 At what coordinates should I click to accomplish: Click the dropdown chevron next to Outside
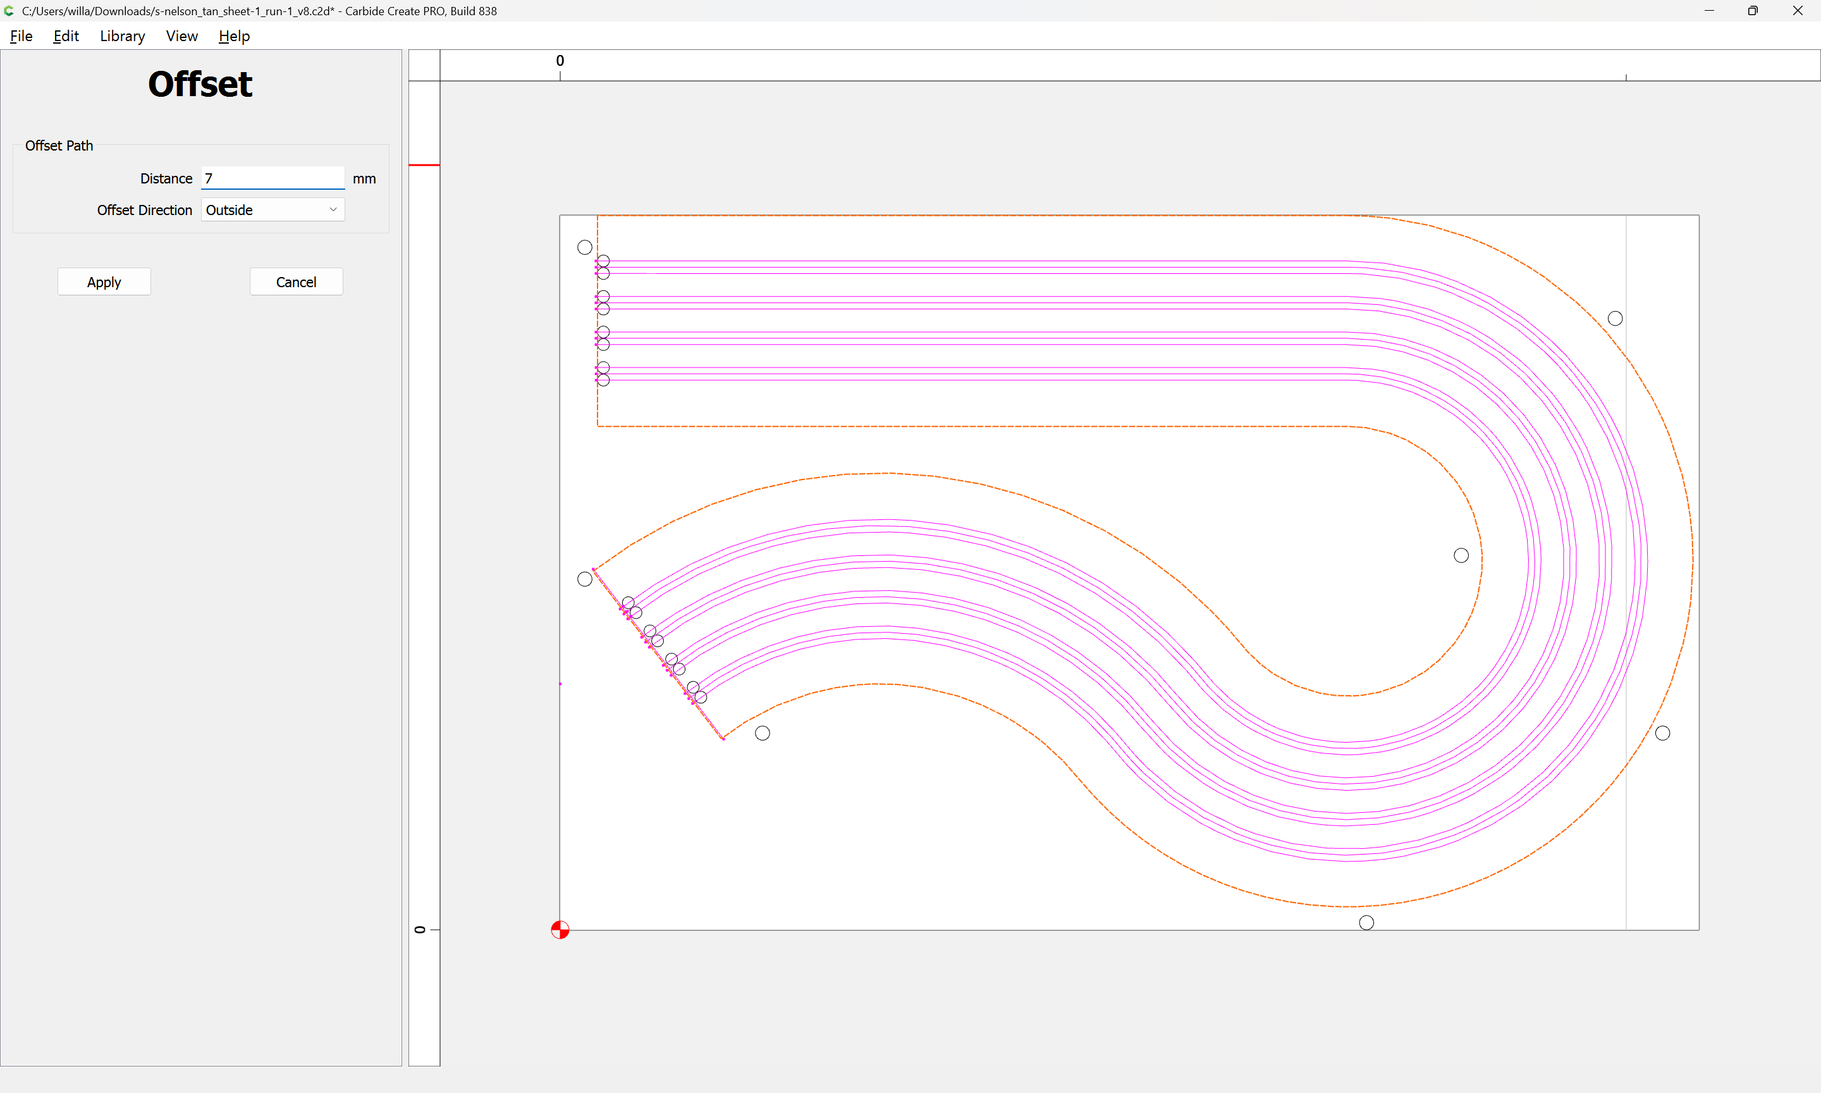point(333,210)
